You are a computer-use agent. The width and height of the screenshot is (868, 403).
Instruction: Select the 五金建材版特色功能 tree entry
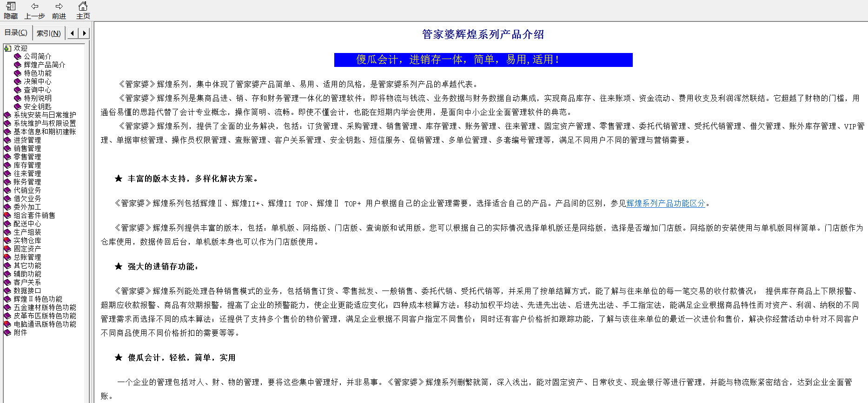tap(45, 307)
